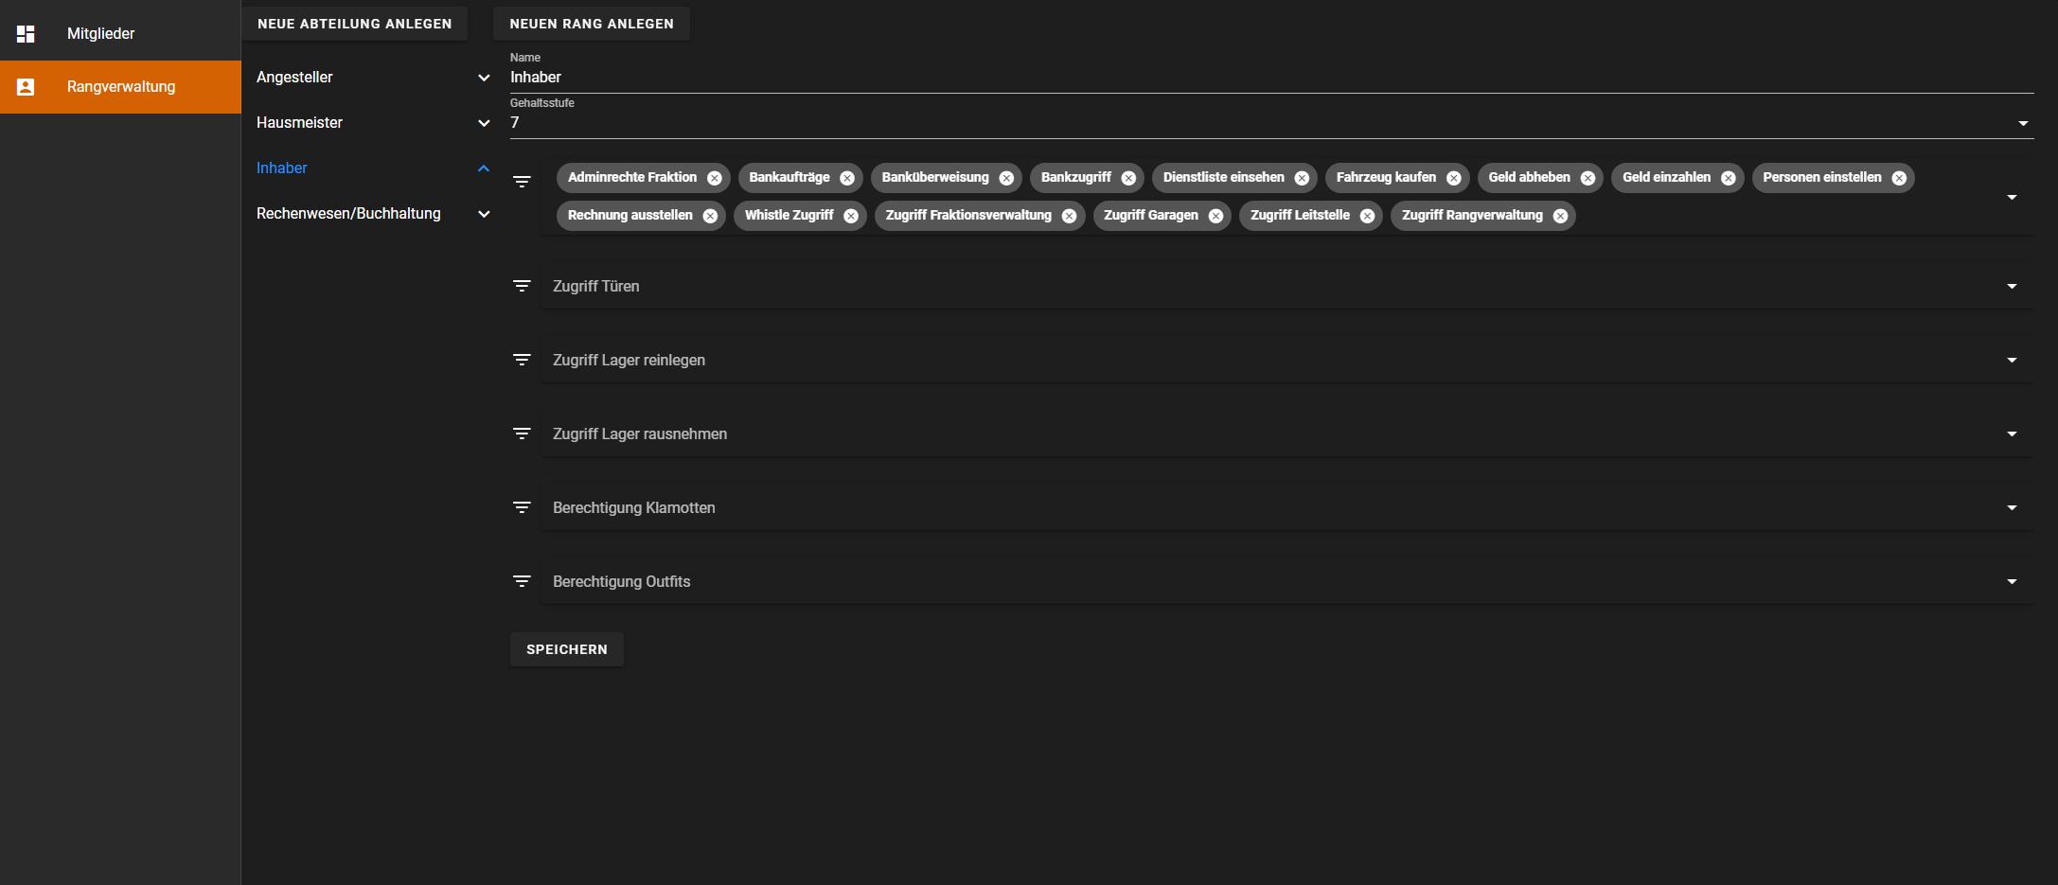Open the Gehaltsstufe dropdown arrow
This screenshot has width=2058, height=885.
[x=2023, y=123]
